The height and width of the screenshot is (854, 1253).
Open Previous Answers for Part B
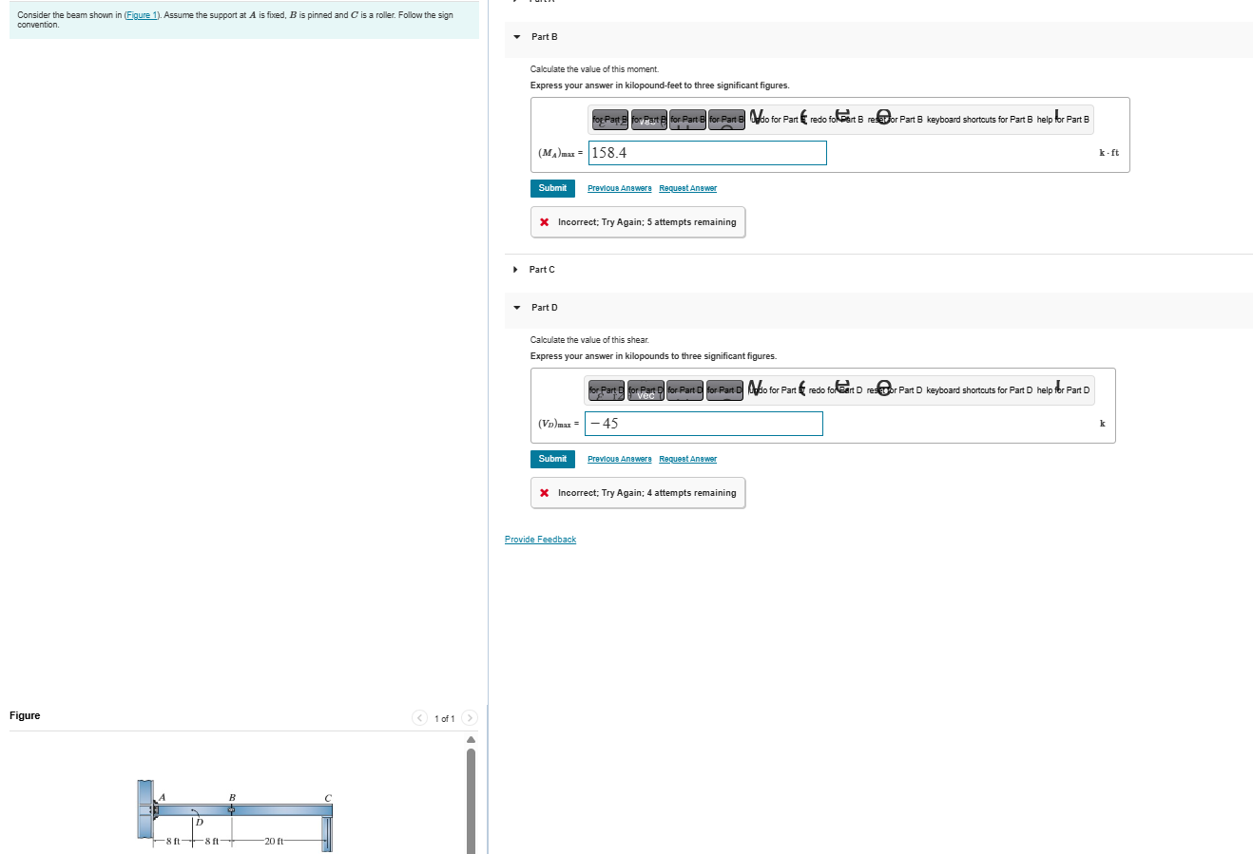(x=620, y=189)
